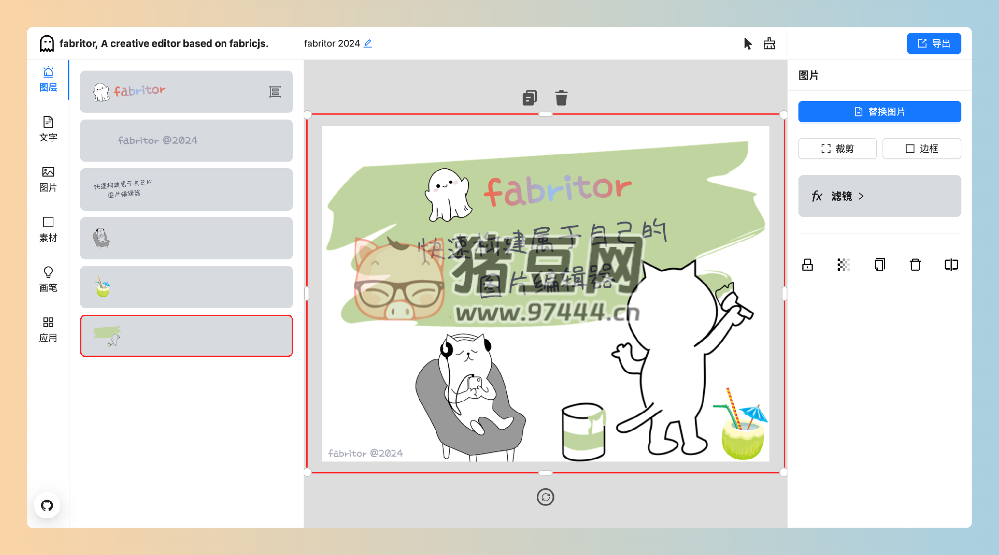This screenshot has height=555, width=999.
Task: Select the pointer cursor tool
Action: coord(748,44)
